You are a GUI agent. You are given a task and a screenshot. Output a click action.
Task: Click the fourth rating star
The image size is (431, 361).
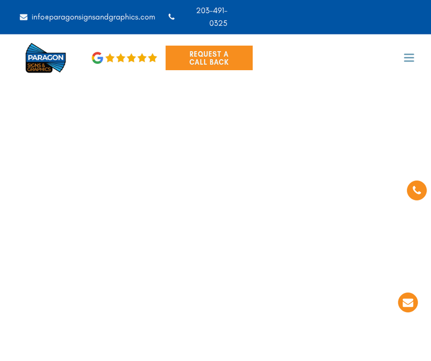tap(142, 58)
